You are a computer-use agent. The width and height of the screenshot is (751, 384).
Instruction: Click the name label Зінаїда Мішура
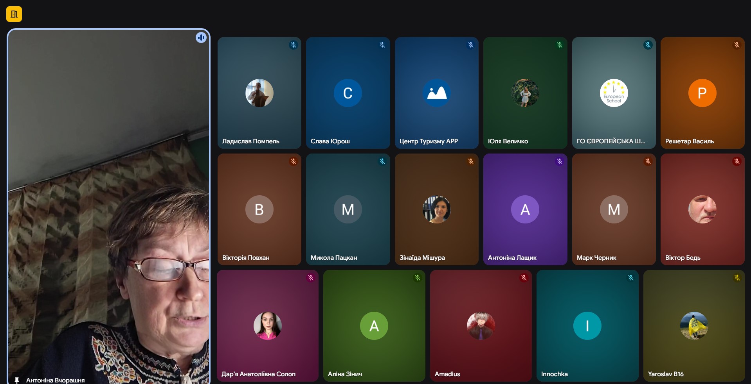coord(422,257)
